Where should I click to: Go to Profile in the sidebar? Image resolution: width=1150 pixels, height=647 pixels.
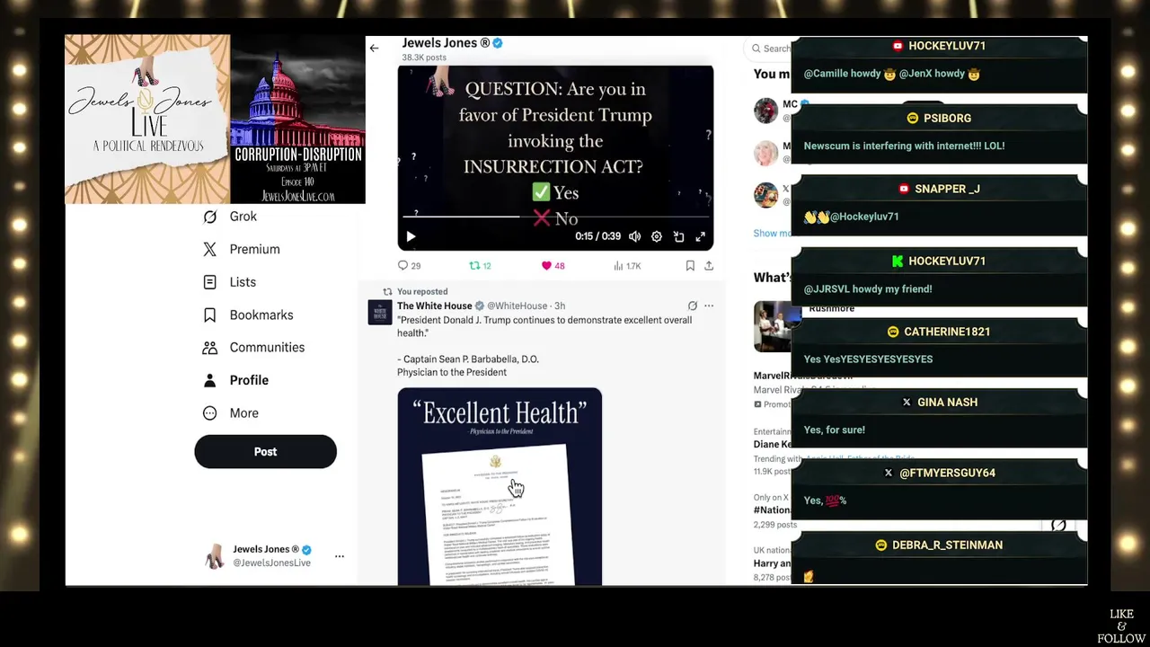[x=235, y=380]
